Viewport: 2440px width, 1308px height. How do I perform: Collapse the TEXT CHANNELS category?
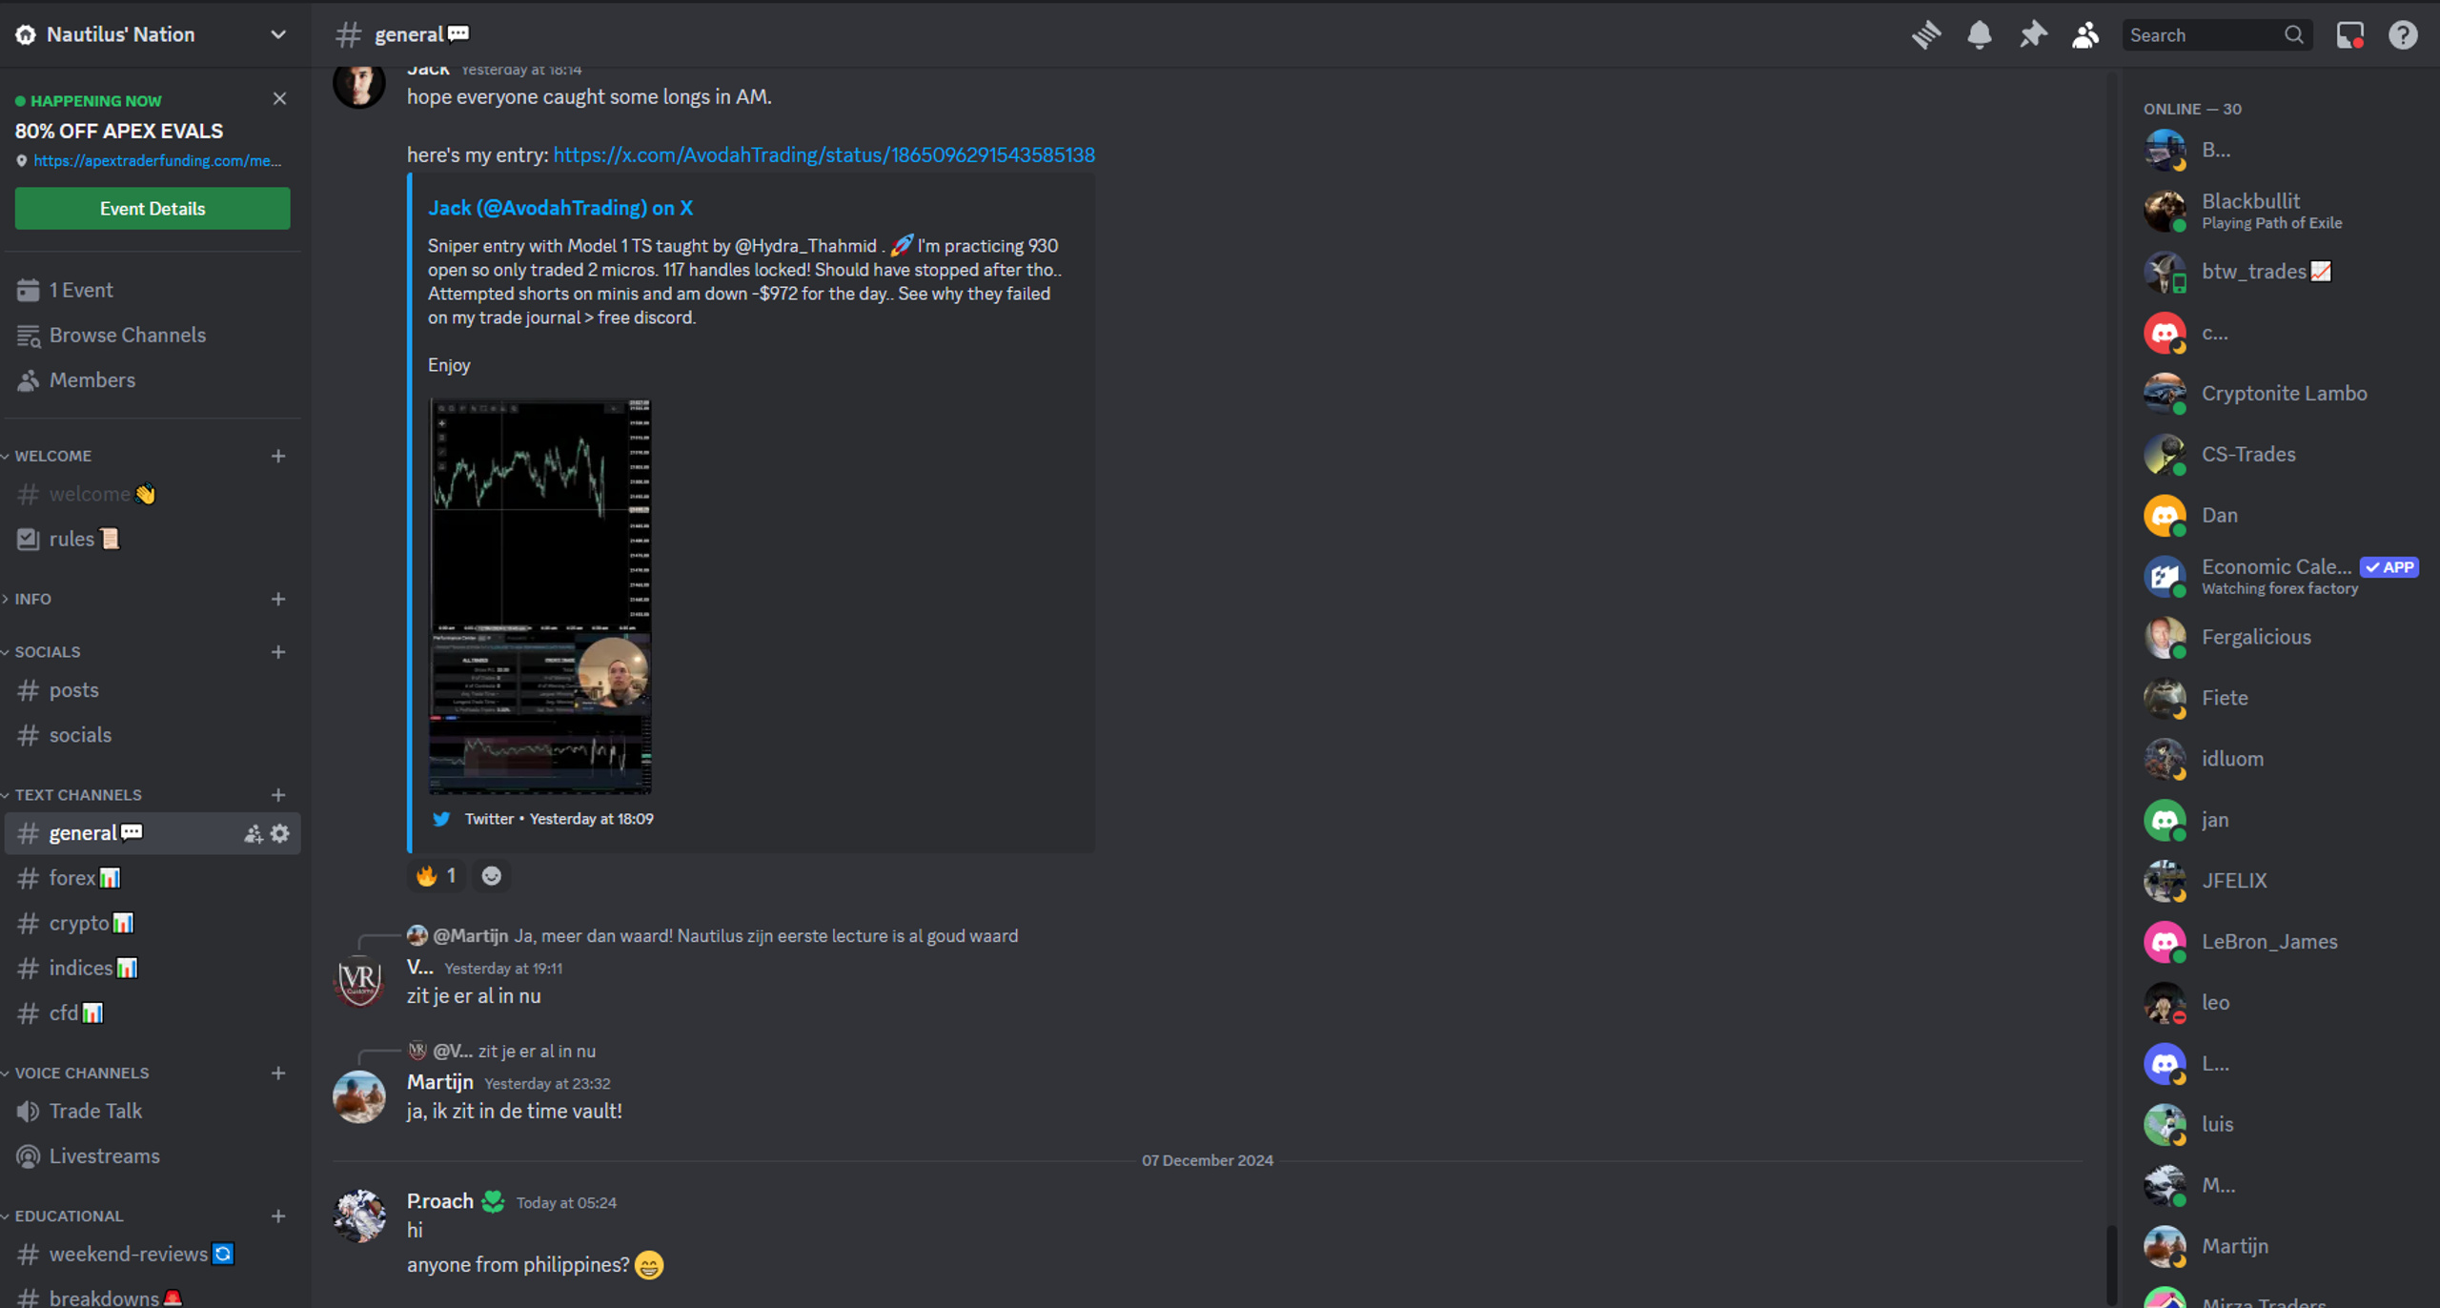click(x=72, y=795)
